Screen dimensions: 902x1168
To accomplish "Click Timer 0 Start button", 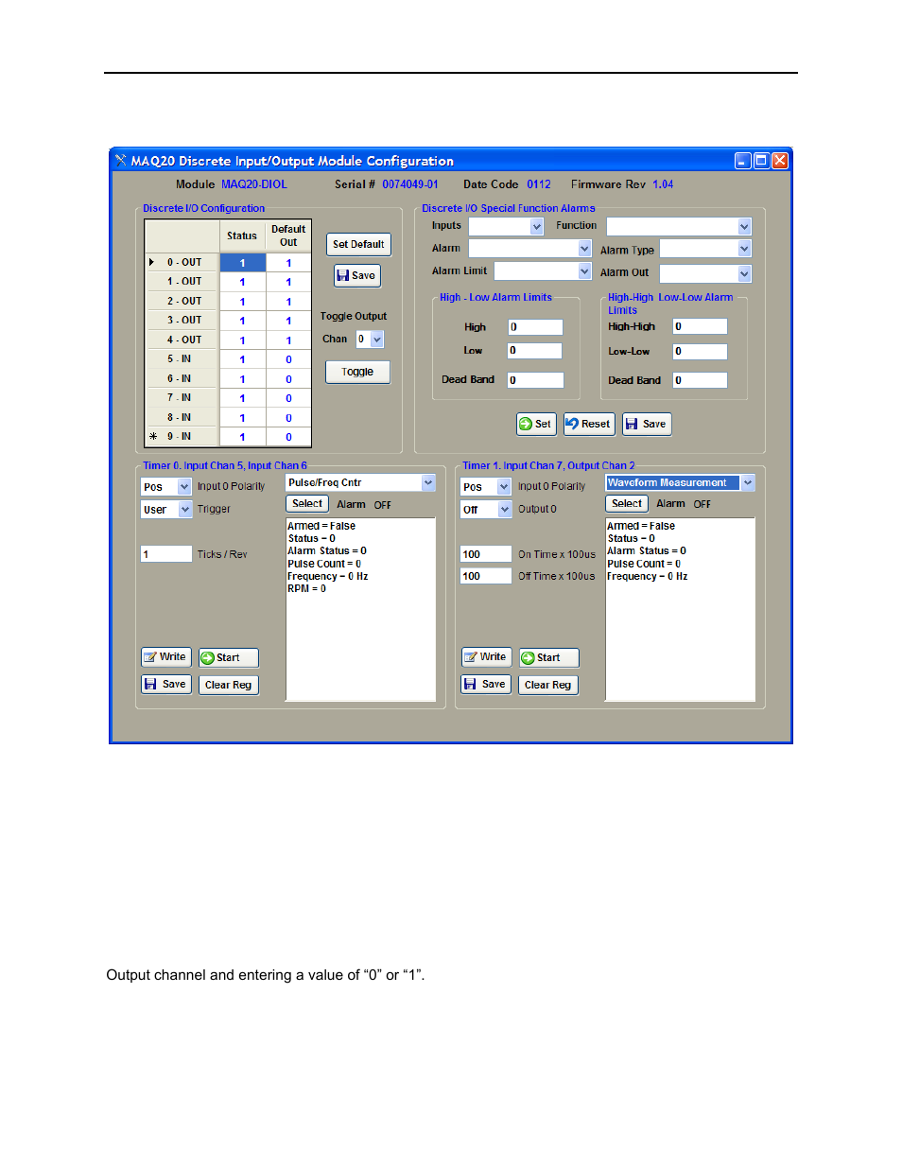I will point(228,657).
